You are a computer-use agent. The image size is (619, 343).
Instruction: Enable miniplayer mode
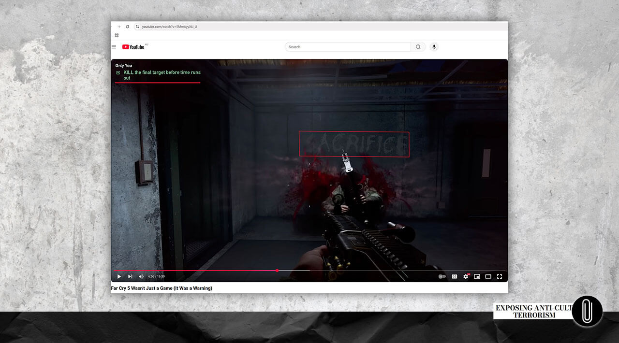(477, 276)
